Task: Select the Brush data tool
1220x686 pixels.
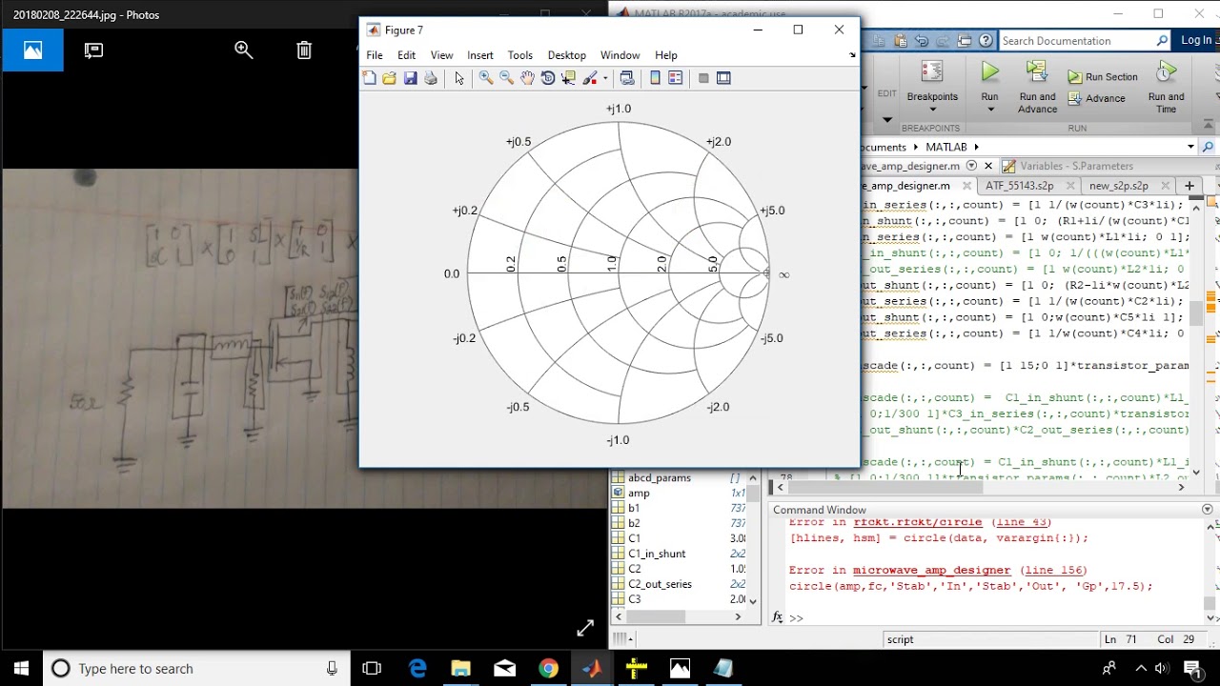Action: [590, 78]
